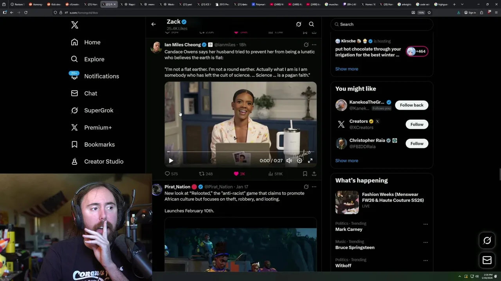This screenshot has width=501, height=281.
Task: Follow back KanekoaTheGreat
Action: (411, 105)
